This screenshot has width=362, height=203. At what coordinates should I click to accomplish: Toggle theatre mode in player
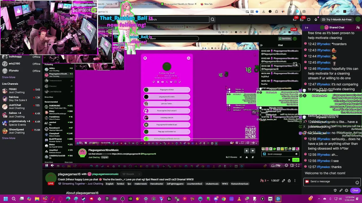click(x=292, y=166)
